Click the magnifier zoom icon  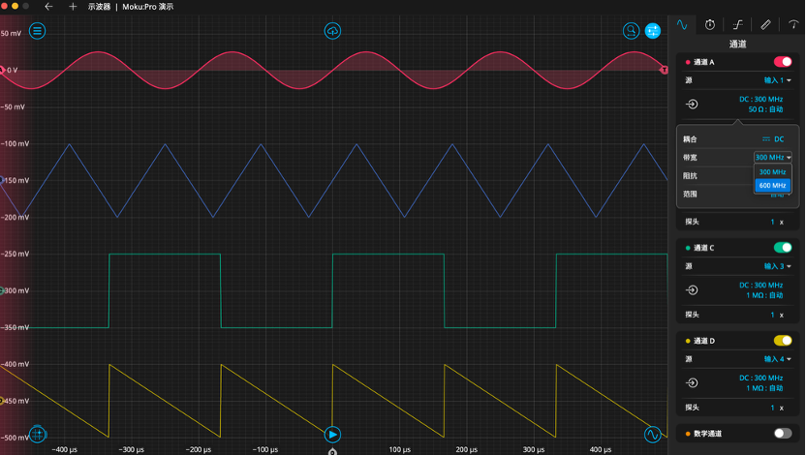(632, 31)
